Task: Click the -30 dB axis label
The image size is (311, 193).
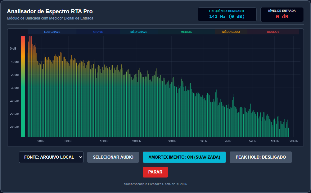Action: pyautogui.click(x=14, y=88)
